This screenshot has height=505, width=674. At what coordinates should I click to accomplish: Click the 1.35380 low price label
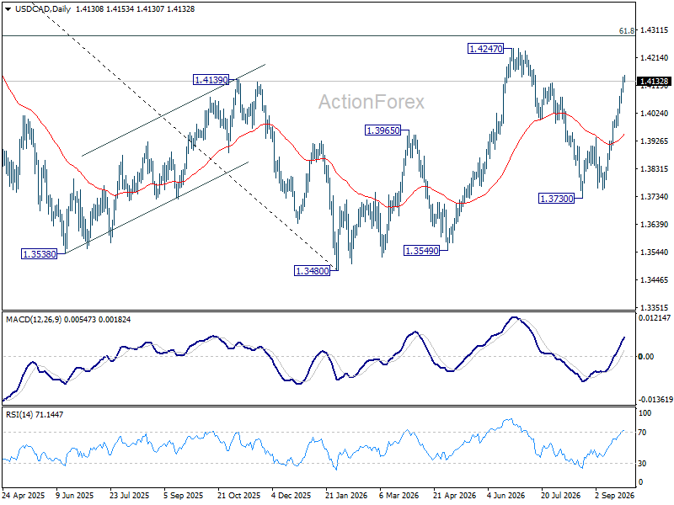tap(39, 254)
